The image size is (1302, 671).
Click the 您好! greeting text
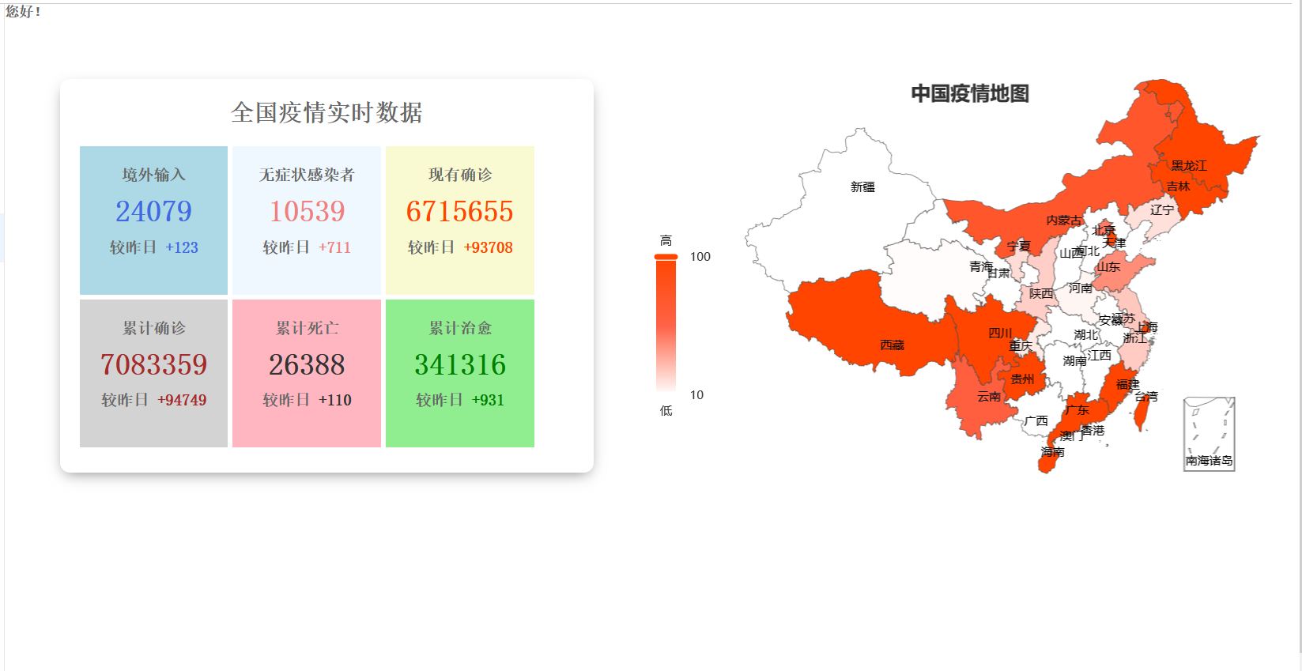[x=23, y=12]
